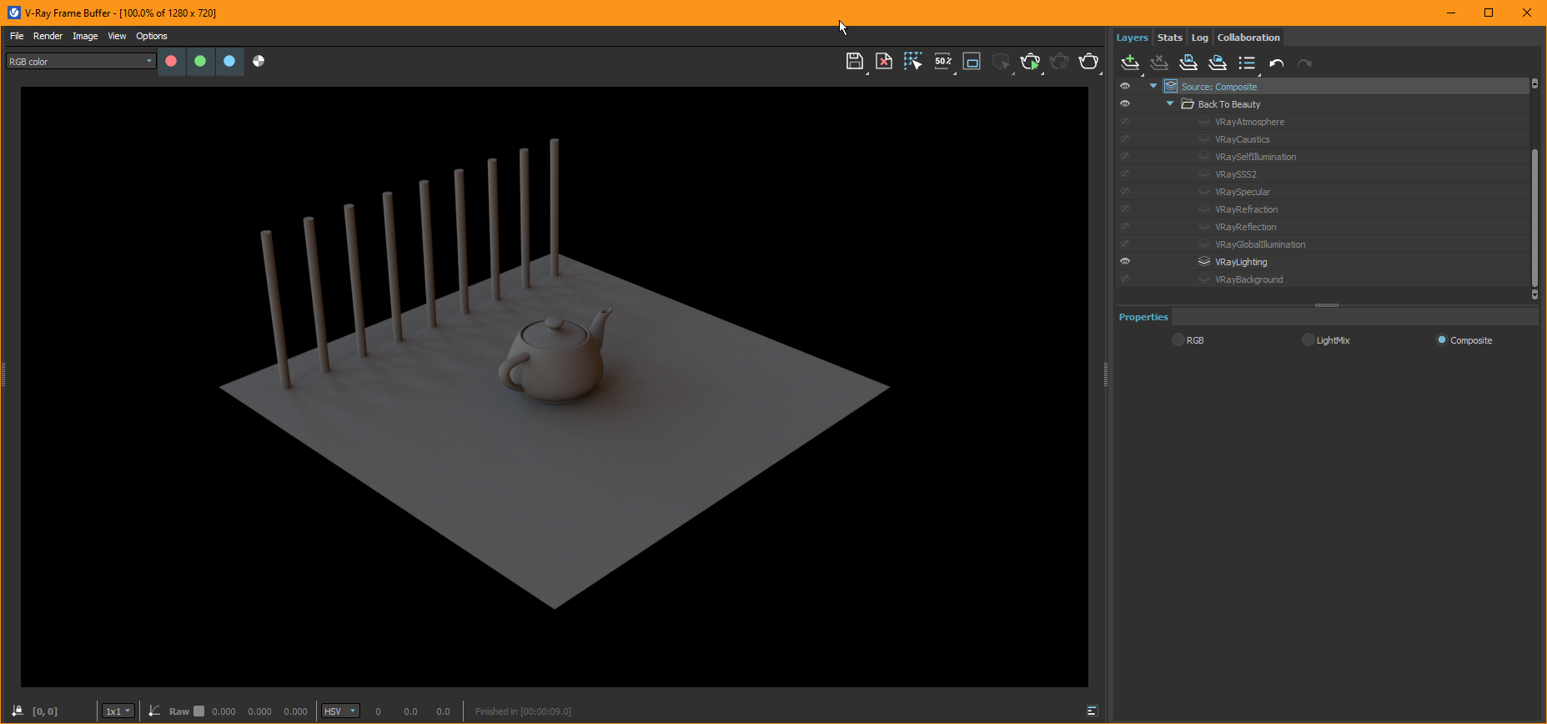Screen dimensions: 1547x724
Task: Switch to the Log tab
Action: pyautogui.click(x=1199, y=38)
